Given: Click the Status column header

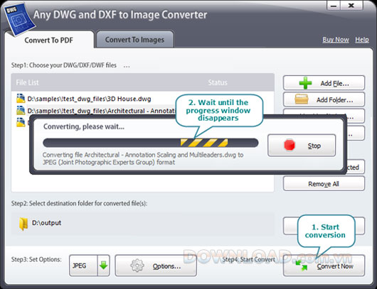Looking at the screenshot, I should (218, 82).
